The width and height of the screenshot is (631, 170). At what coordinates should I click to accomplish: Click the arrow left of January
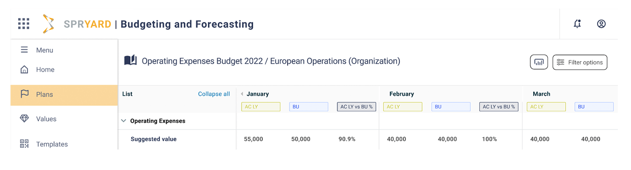(242, 94)
